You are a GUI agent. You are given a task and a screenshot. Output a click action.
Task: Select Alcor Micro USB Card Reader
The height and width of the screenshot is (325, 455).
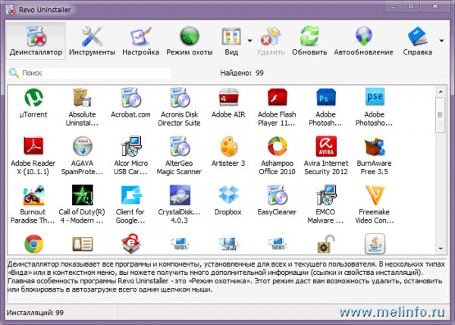131,156
